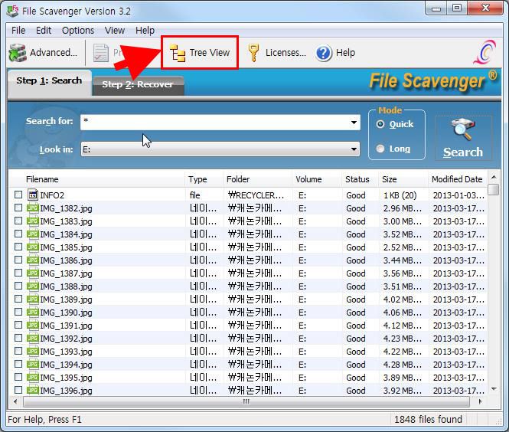Select the IMG_1392.jpg filename
The height and width of the screenshot is (432, 509).
pos(67,339)
